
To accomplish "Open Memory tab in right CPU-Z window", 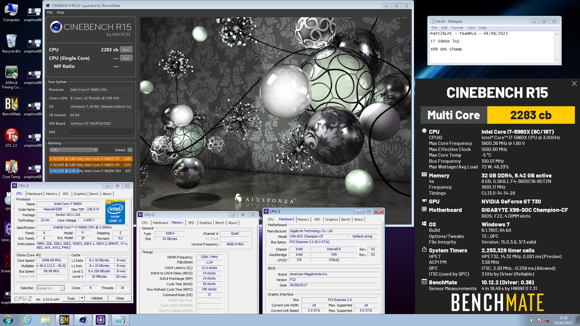I will pos(303,219).
